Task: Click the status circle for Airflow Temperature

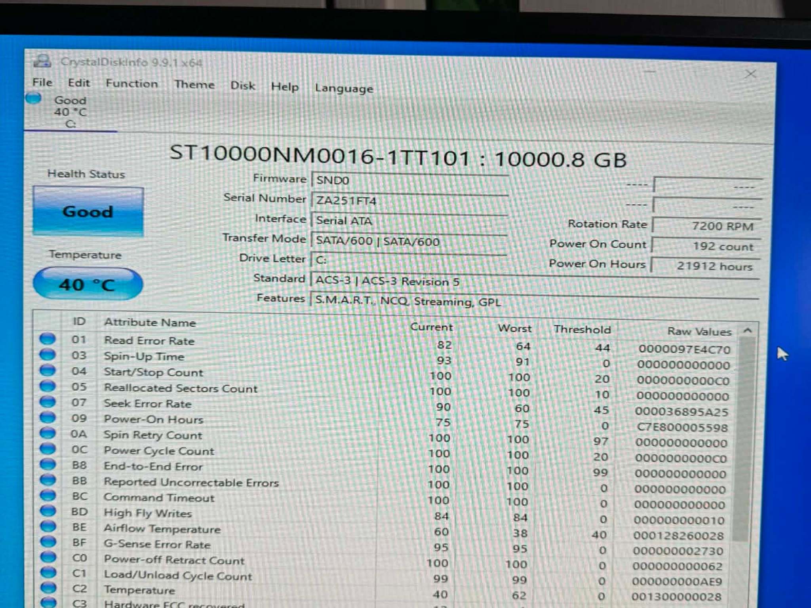Action: 48,526
